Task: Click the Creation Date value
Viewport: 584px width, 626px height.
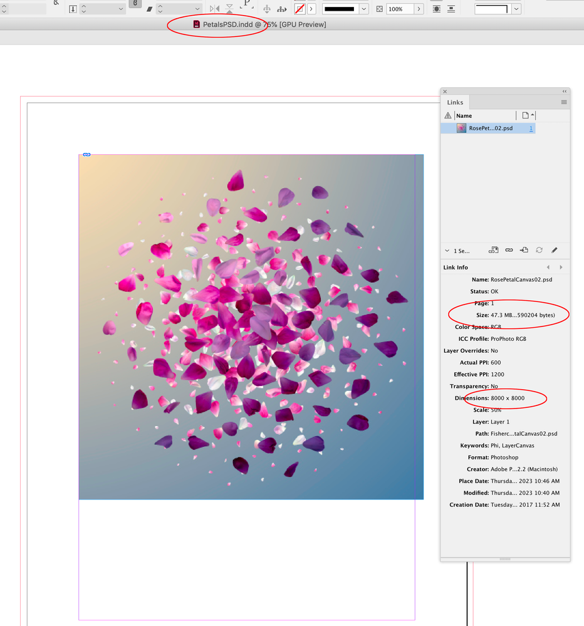Action: pos(525,504)
